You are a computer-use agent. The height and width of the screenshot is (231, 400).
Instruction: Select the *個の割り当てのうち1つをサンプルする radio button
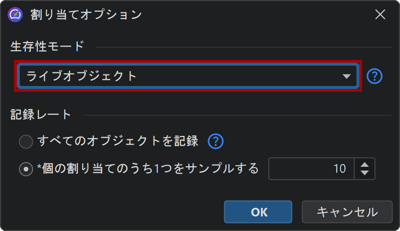(26, 169)
